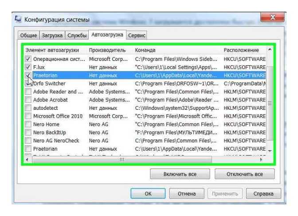Uncheck the F.lux startup item
This screenshot has width=298, height=216.
point(28,67)
